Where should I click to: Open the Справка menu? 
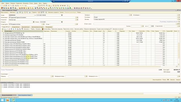pyautogui.click(x=45, y=3)
